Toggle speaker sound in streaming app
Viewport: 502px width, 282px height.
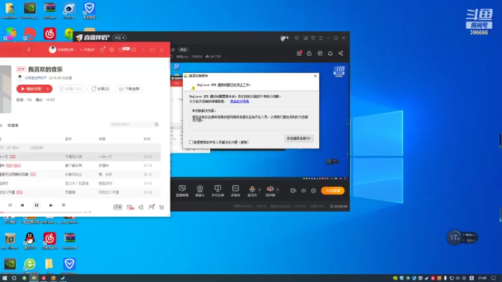(x=270, y=191)
